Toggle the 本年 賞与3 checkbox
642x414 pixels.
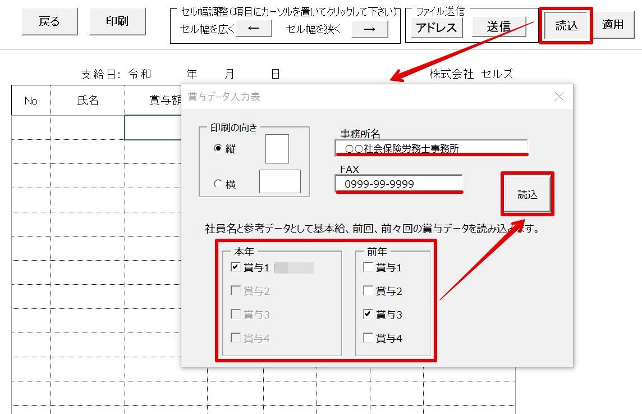point(236,315)
